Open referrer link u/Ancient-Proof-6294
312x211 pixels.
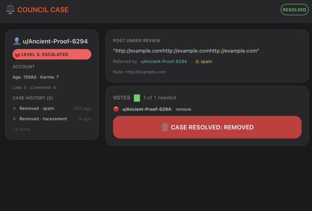pos(164,62)
